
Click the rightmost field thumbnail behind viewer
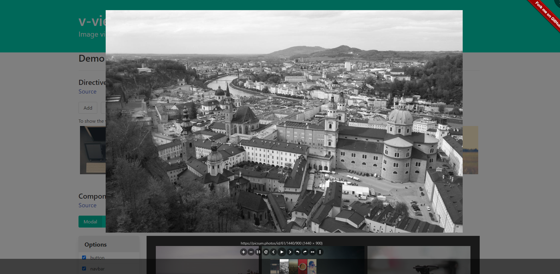pos(470,150)
